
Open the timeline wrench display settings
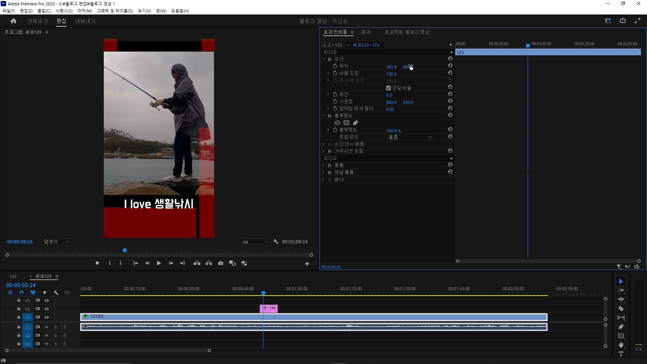pyautogui.click(x=56, y=293)
